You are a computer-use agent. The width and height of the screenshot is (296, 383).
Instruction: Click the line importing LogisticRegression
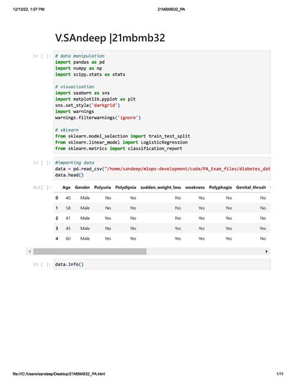[x=121, y=142]
